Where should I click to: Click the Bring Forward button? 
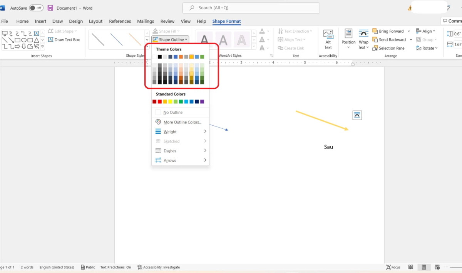coord(388,31)
